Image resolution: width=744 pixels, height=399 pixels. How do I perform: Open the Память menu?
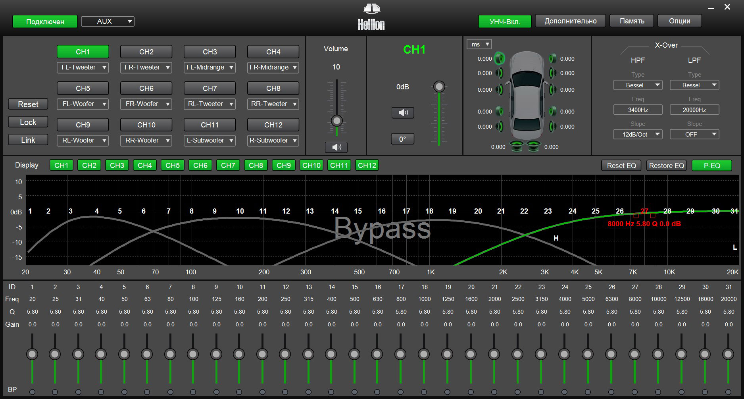click(632, 21)
